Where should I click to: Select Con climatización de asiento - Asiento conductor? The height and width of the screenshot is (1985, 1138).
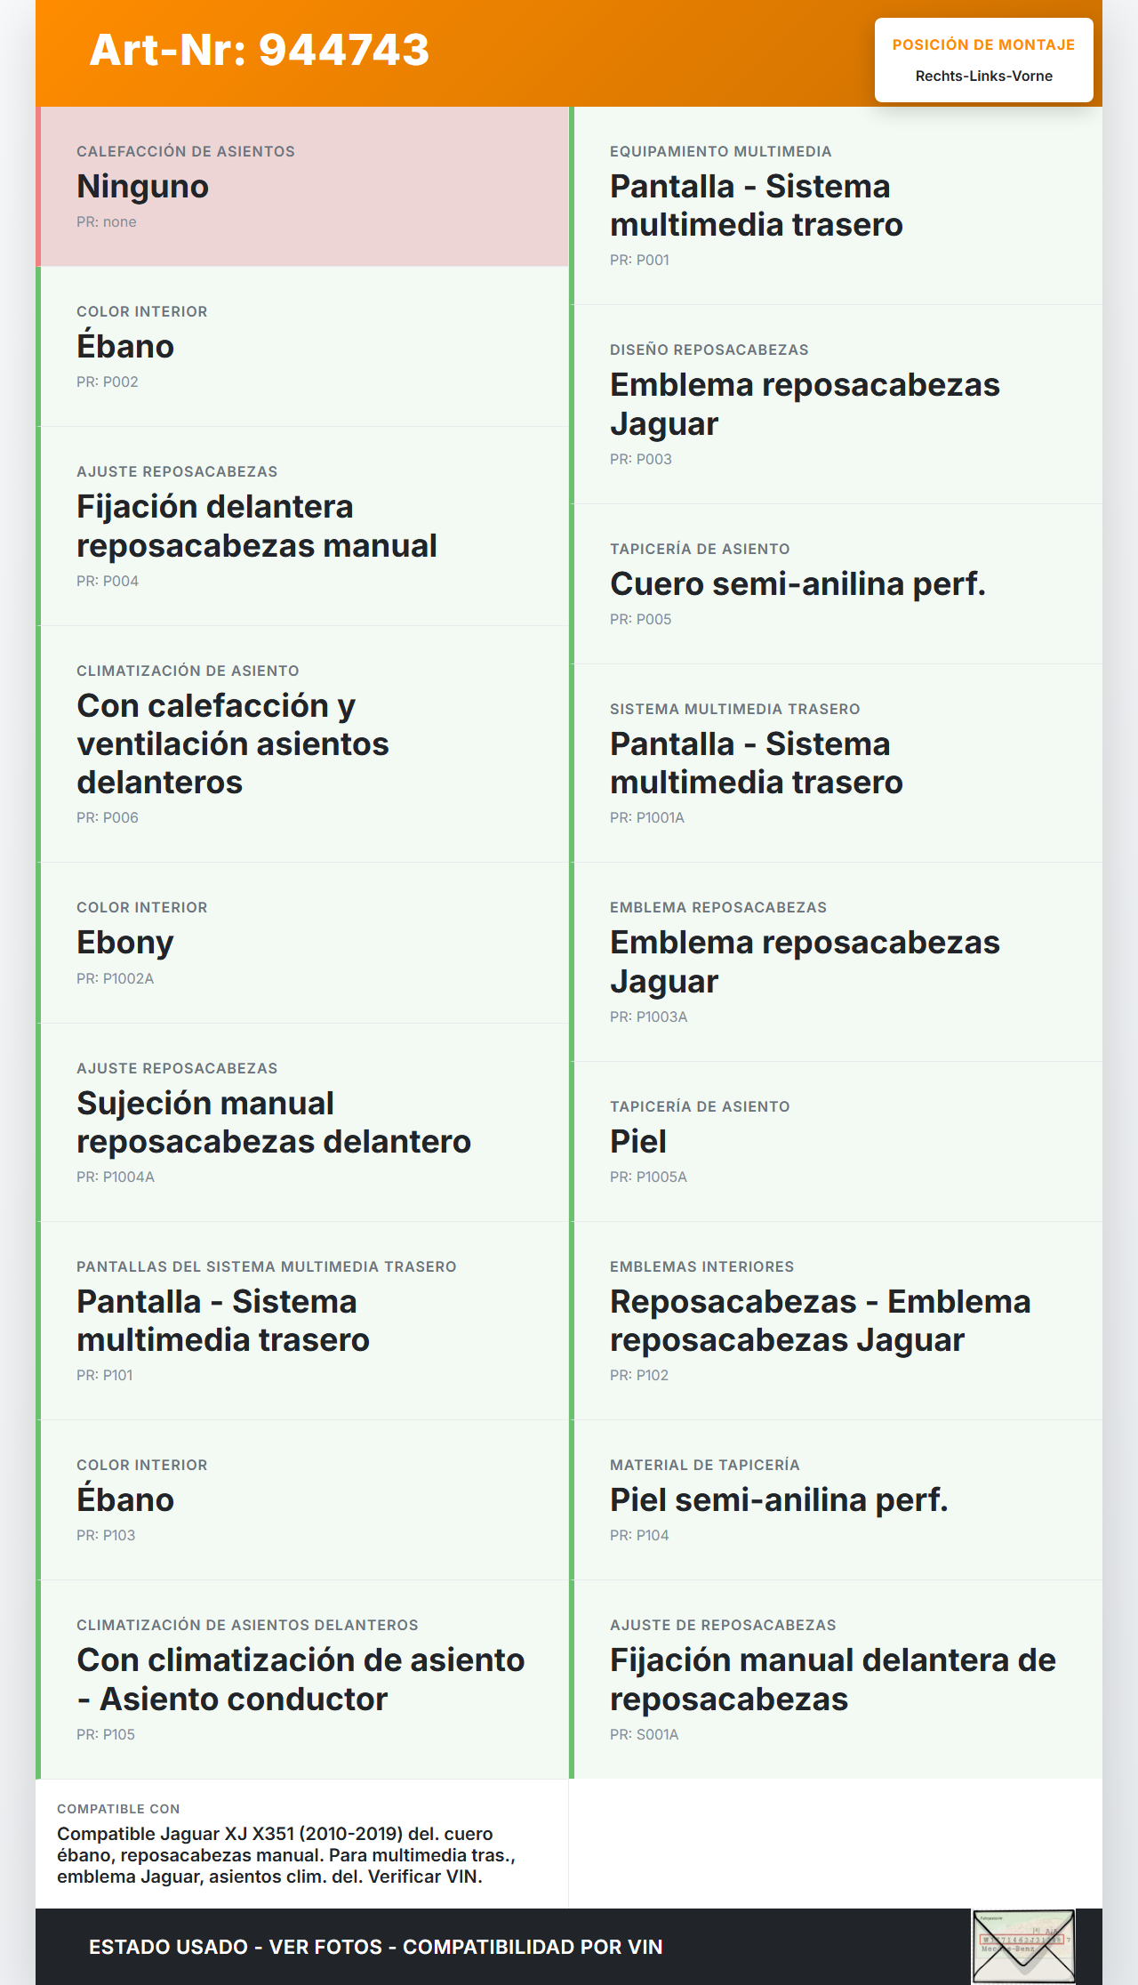303,1679
